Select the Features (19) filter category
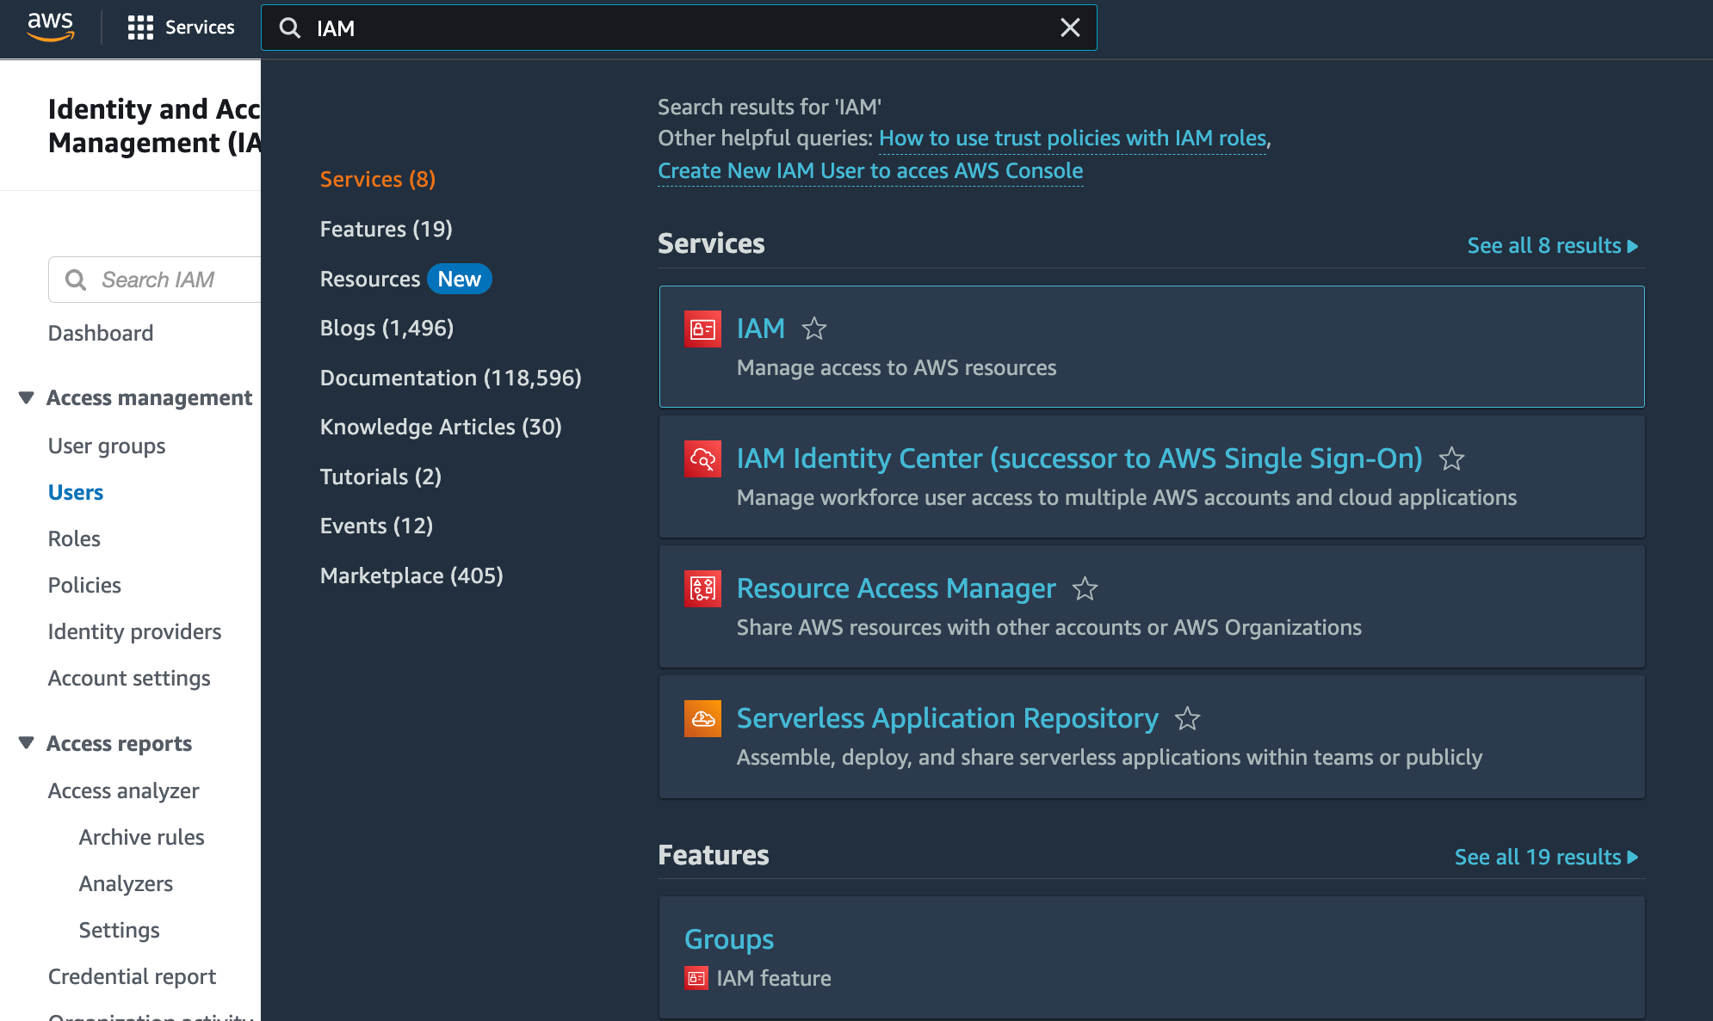Image resolution: width=1713 pixels, height=1021 pixels. [x=386, y=229]
